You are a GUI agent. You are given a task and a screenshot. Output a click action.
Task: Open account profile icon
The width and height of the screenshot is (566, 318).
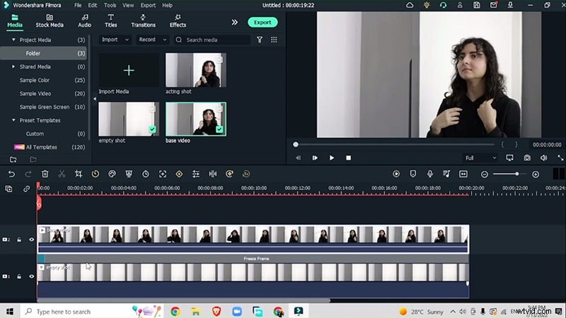click(x=460, y=5)
